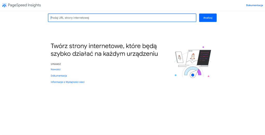This screenshot has height=135, width=265.
Task: Click the SPRAWDŹ section label
Action: click(56, 64)
